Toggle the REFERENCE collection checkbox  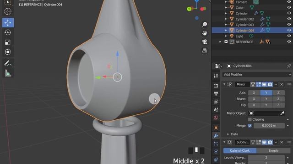tap(226, 41)
